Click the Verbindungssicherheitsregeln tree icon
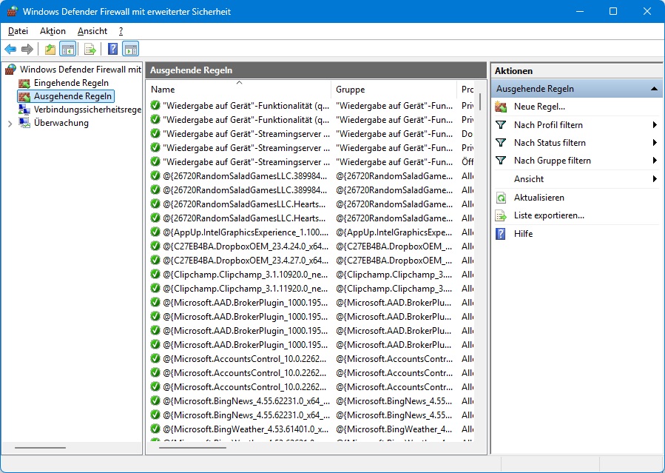 tap(24, 110)
